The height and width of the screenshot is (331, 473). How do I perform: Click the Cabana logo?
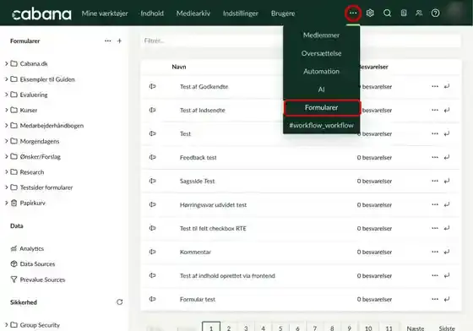pyautogui.click(x=41, y=14)
